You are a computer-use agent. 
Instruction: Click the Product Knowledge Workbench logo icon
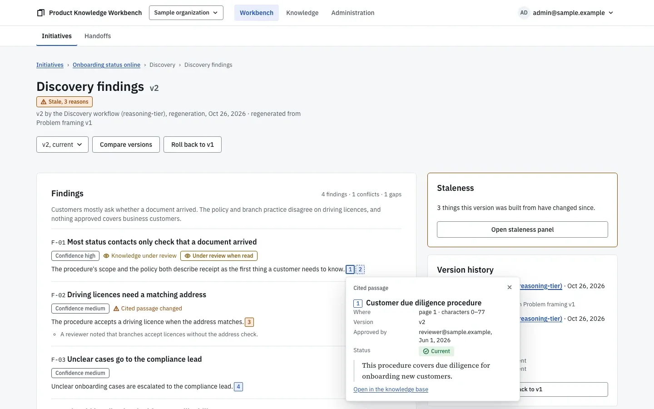(x=41, y=13)
